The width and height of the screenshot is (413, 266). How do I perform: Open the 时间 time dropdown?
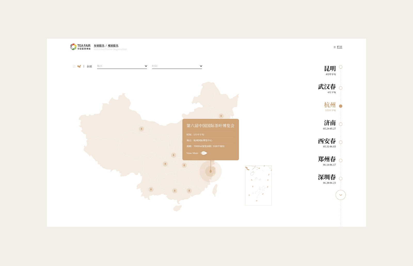[177, 66]
